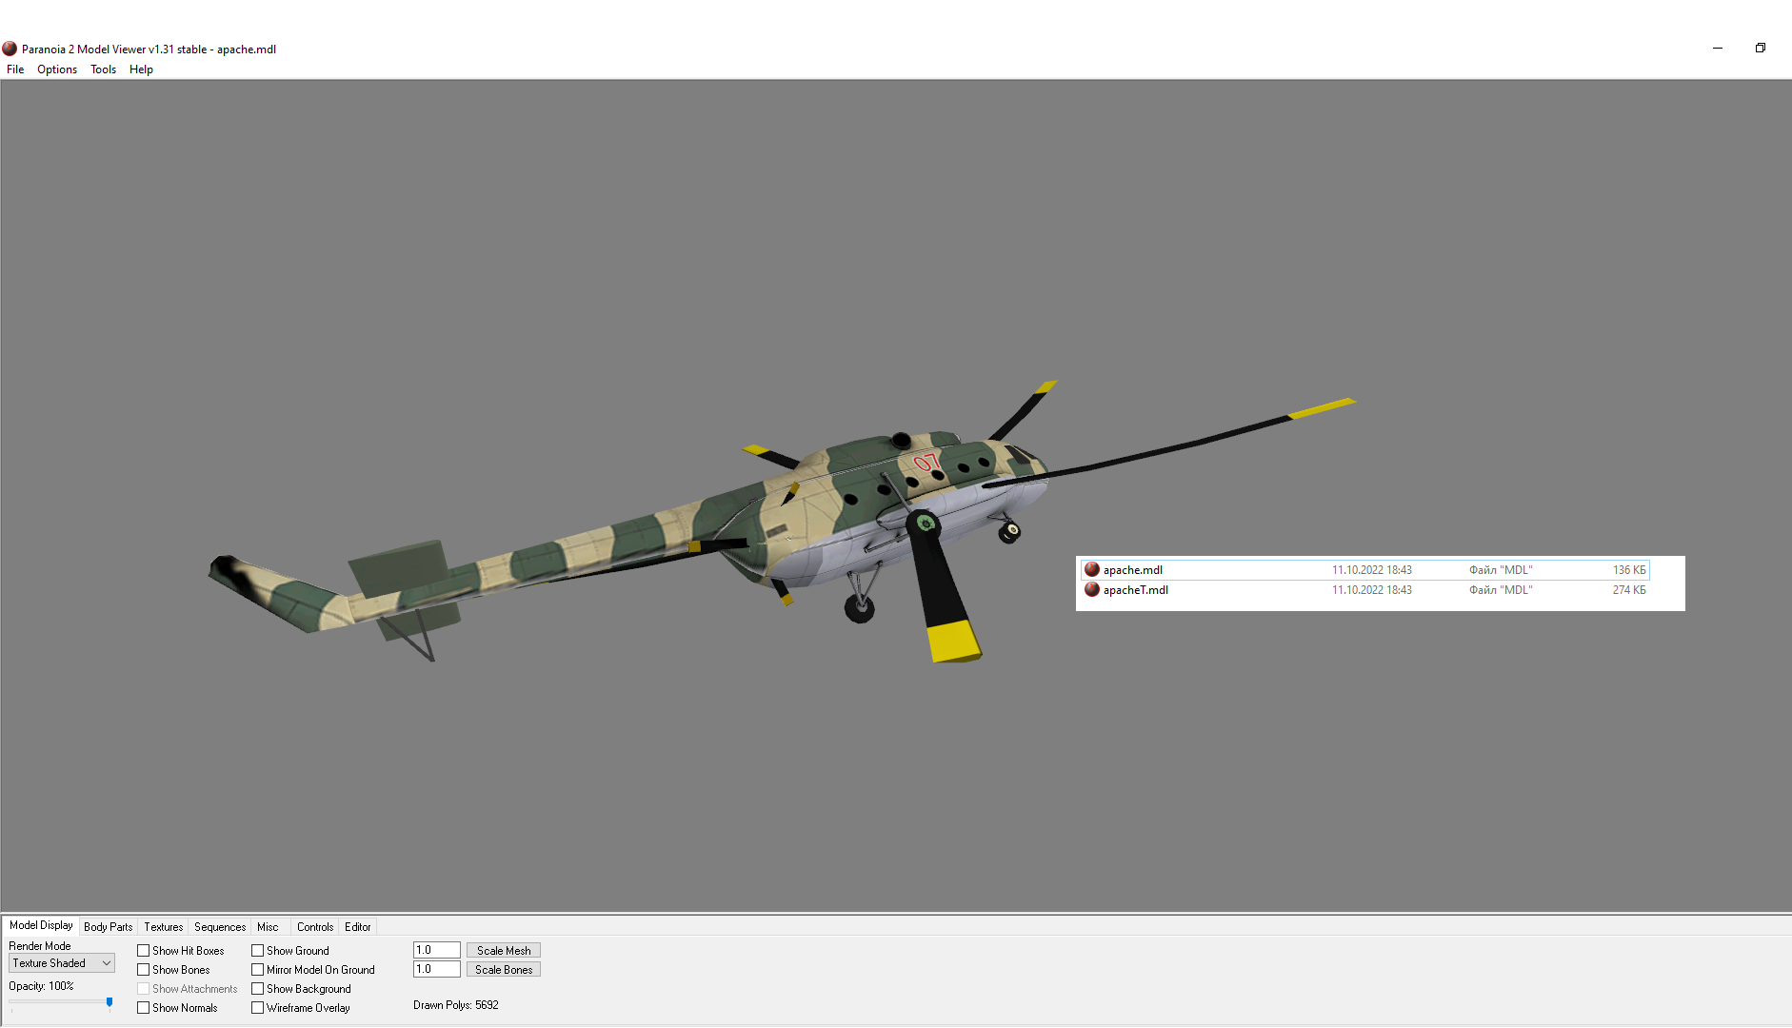
Task: Click the Opacity slider handle
Action: click(110, 1002)
